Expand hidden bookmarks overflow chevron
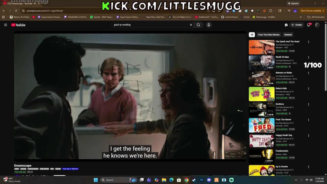This screenshot has width=327, height=184. click(301, 17)
